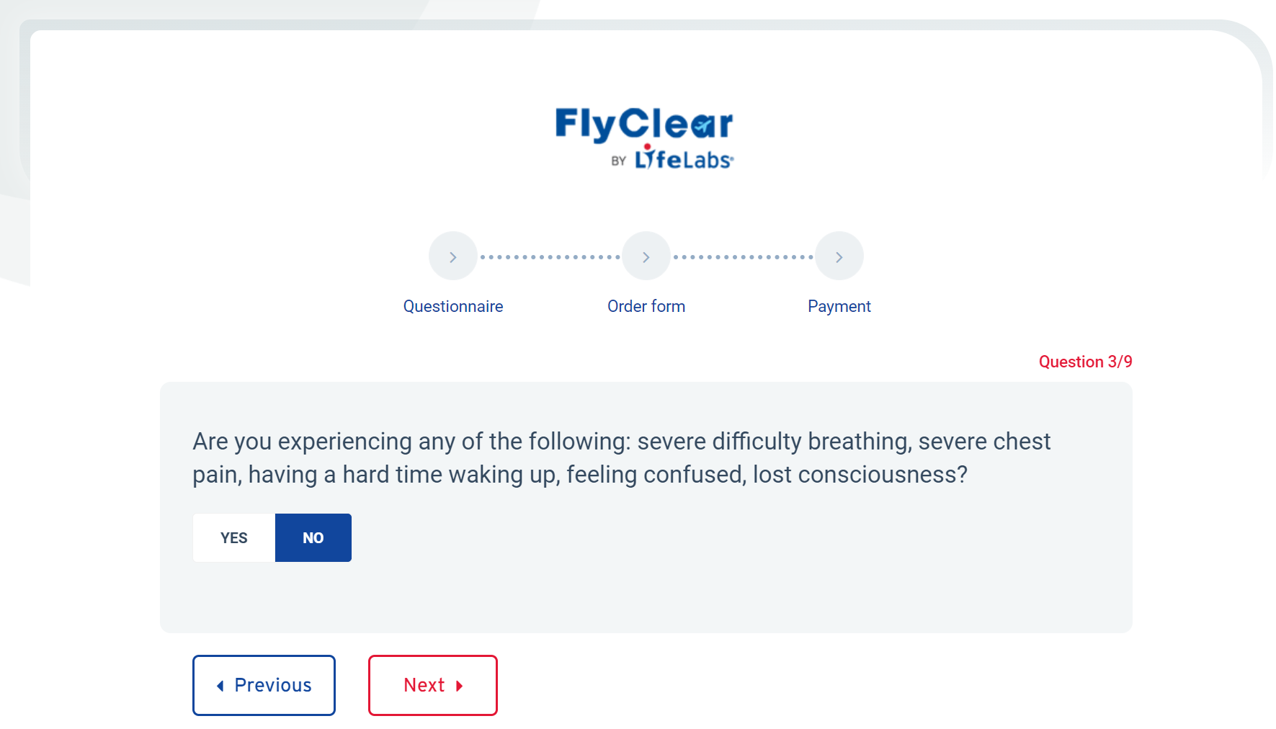This screenshot has height=729, width=1276.
Task: Select YES for severe symptoms question
Action: (x=234, y=538)
